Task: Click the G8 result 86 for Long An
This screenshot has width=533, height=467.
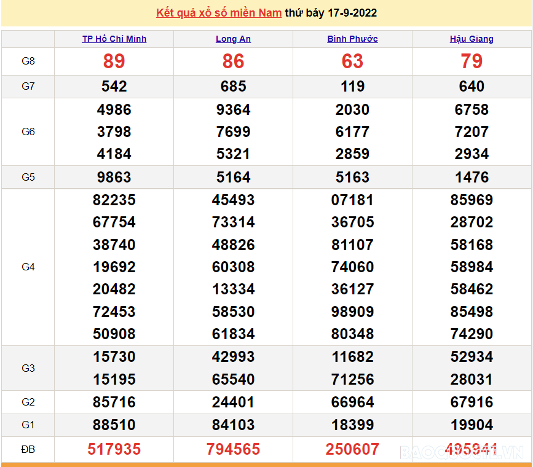Action: pyautogui.click(x=233, y=61)
